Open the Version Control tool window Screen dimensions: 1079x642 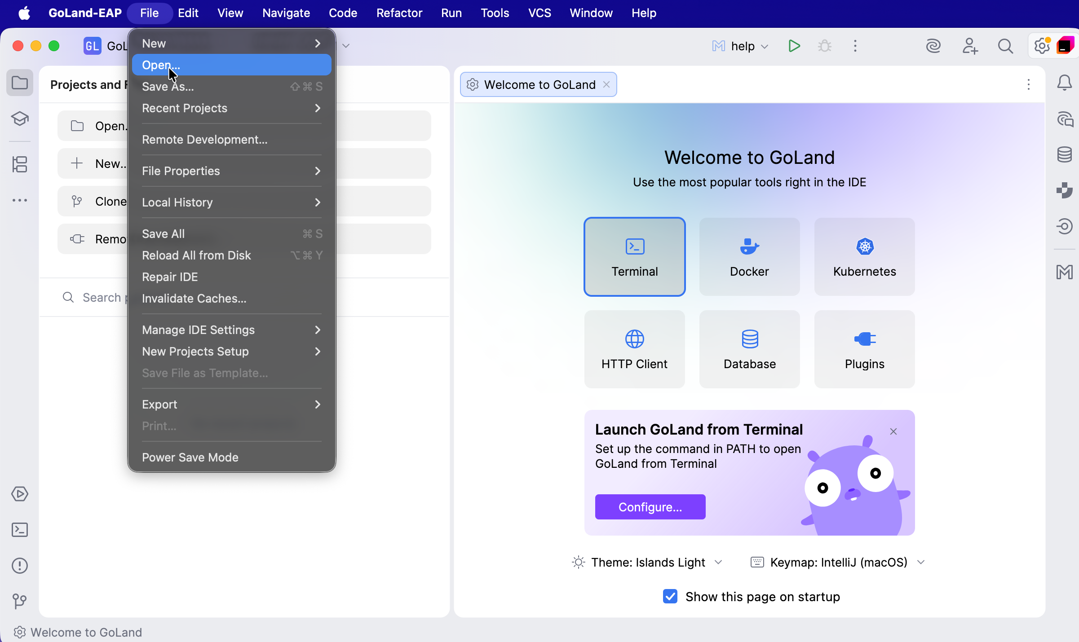pos(20,601)
